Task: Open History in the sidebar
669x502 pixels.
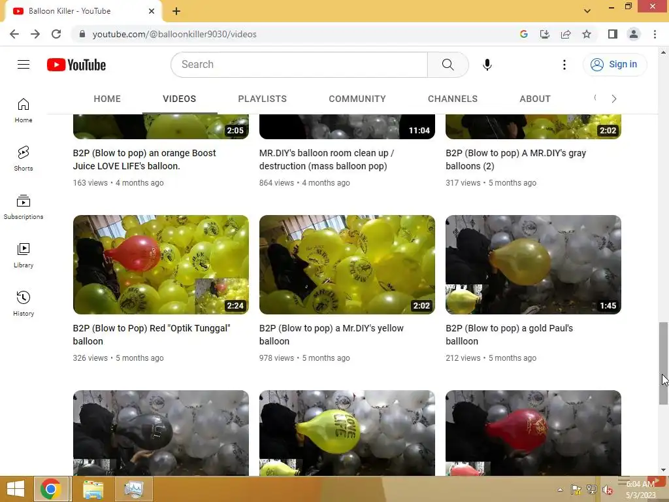Action: coord(24,303)
